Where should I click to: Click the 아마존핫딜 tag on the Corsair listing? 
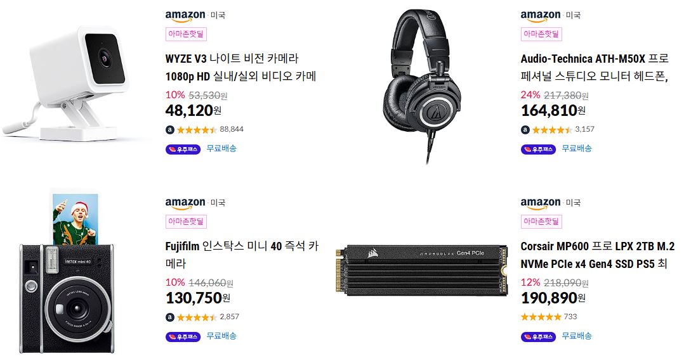tap(541, 221)
